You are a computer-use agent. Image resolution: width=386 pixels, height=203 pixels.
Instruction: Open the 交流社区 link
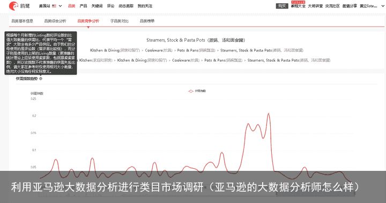click(x=332, y=6)
